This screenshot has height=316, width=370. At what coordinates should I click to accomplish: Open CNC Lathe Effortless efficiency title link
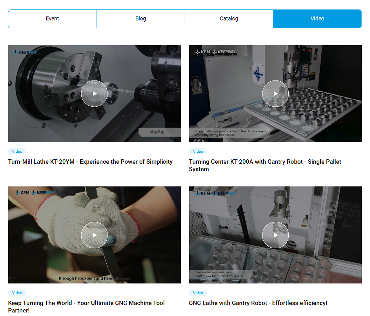click(258, 303)
